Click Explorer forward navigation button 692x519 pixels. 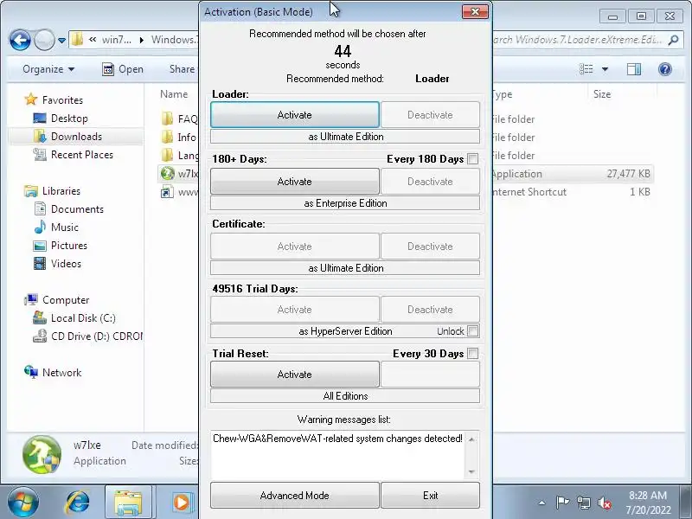coord(44,40)
